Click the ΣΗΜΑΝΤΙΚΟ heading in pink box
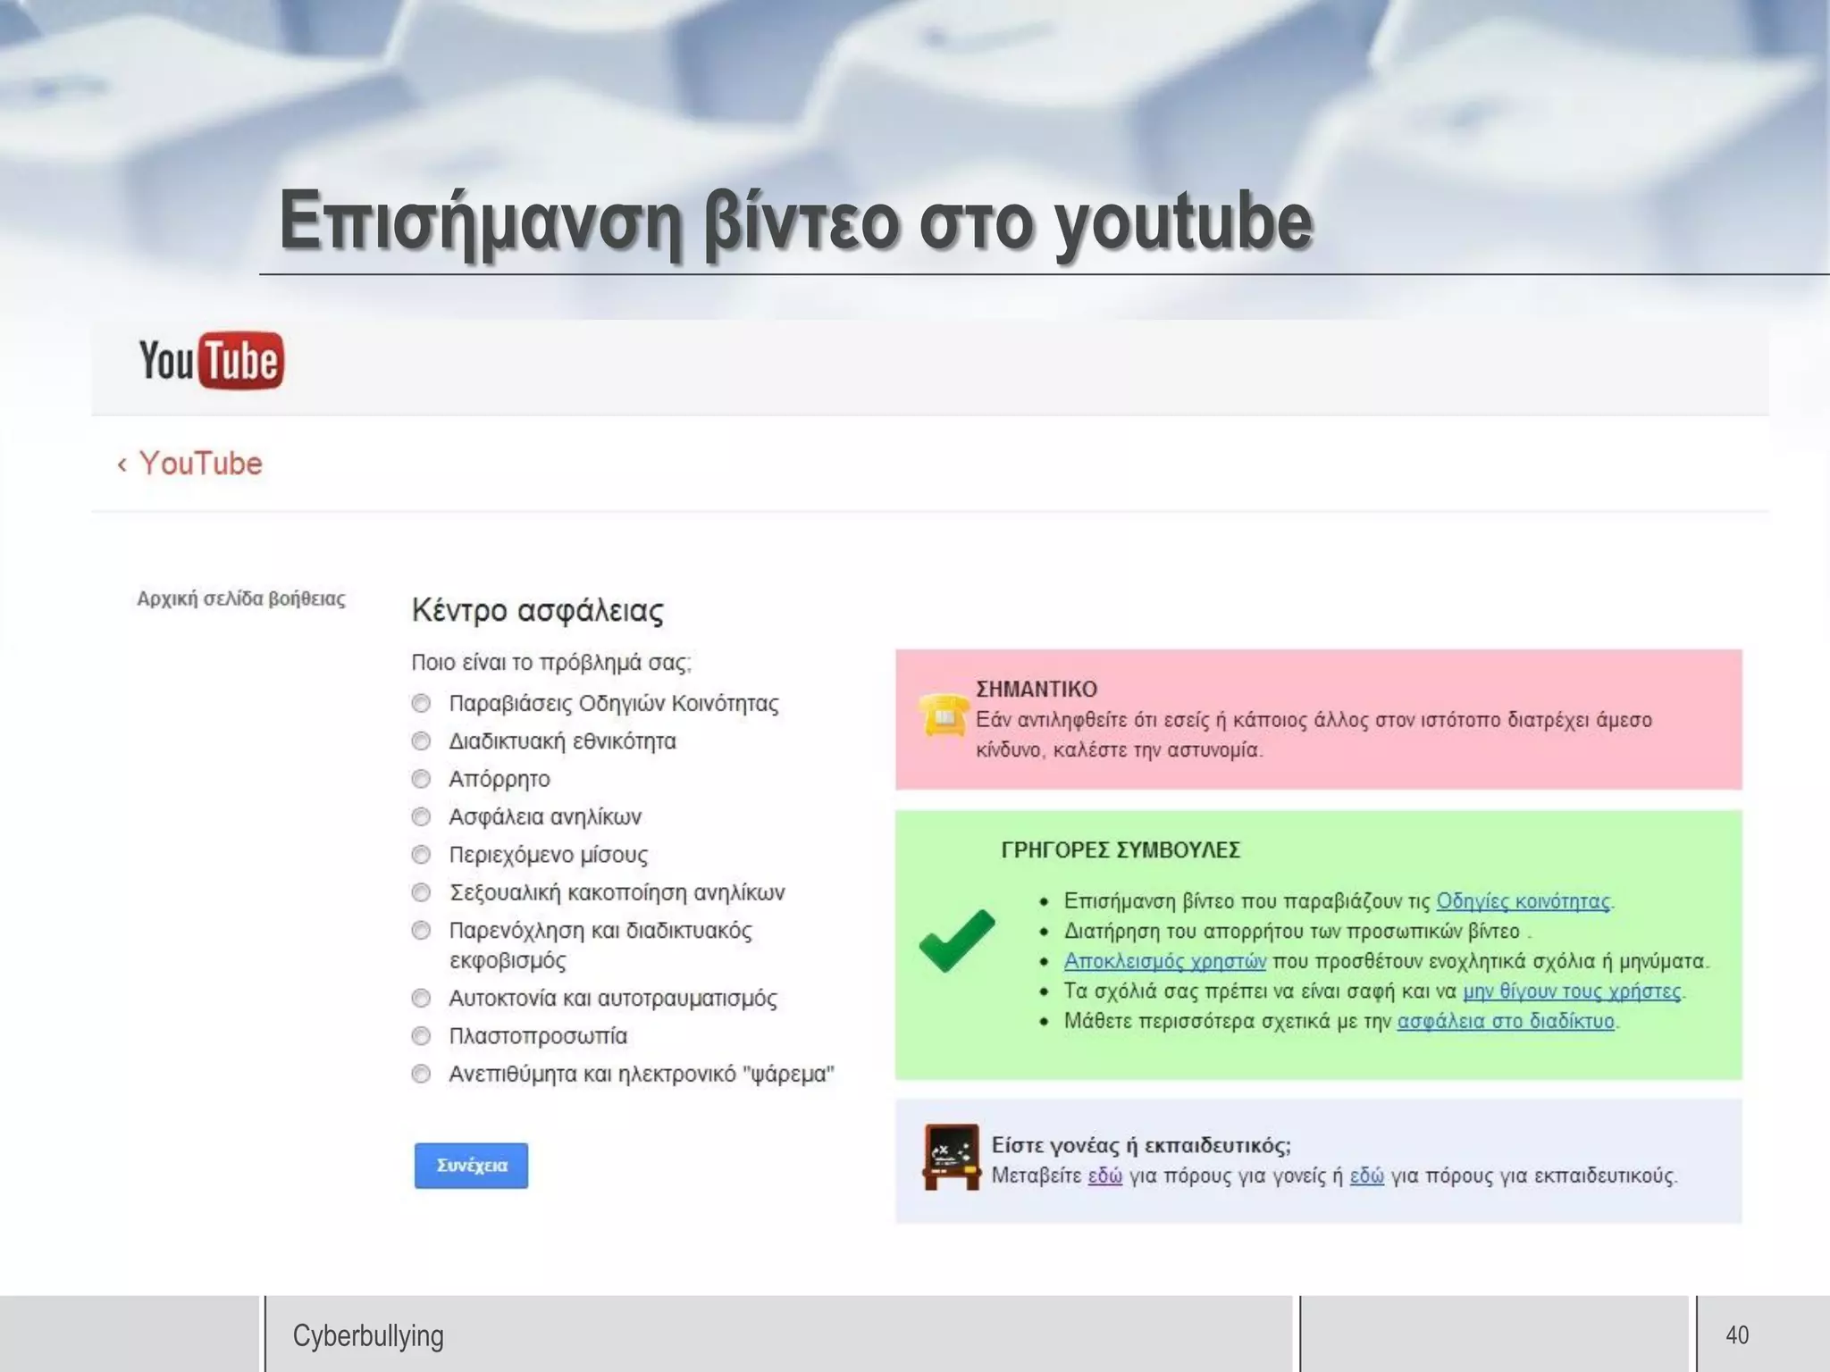This screenshot has height=1372, width=1830. coord(1037,690)
